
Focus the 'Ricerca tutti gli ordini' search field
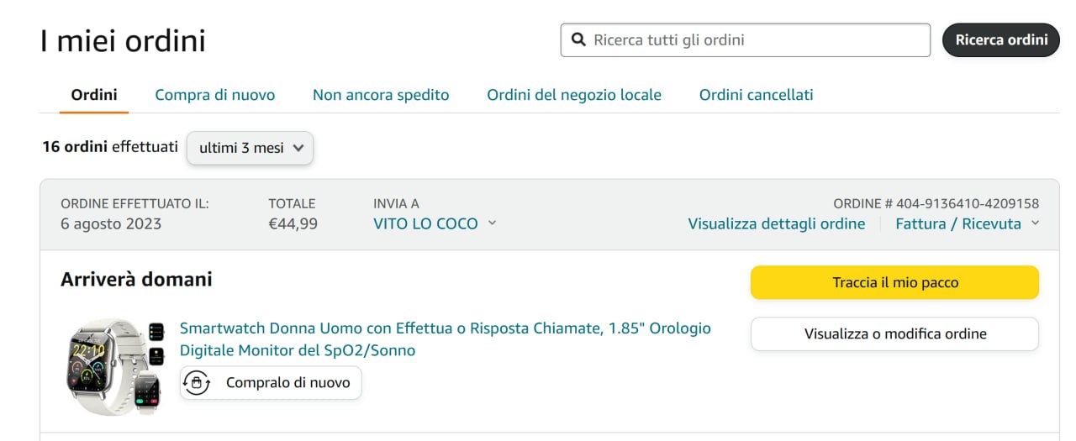757,39
